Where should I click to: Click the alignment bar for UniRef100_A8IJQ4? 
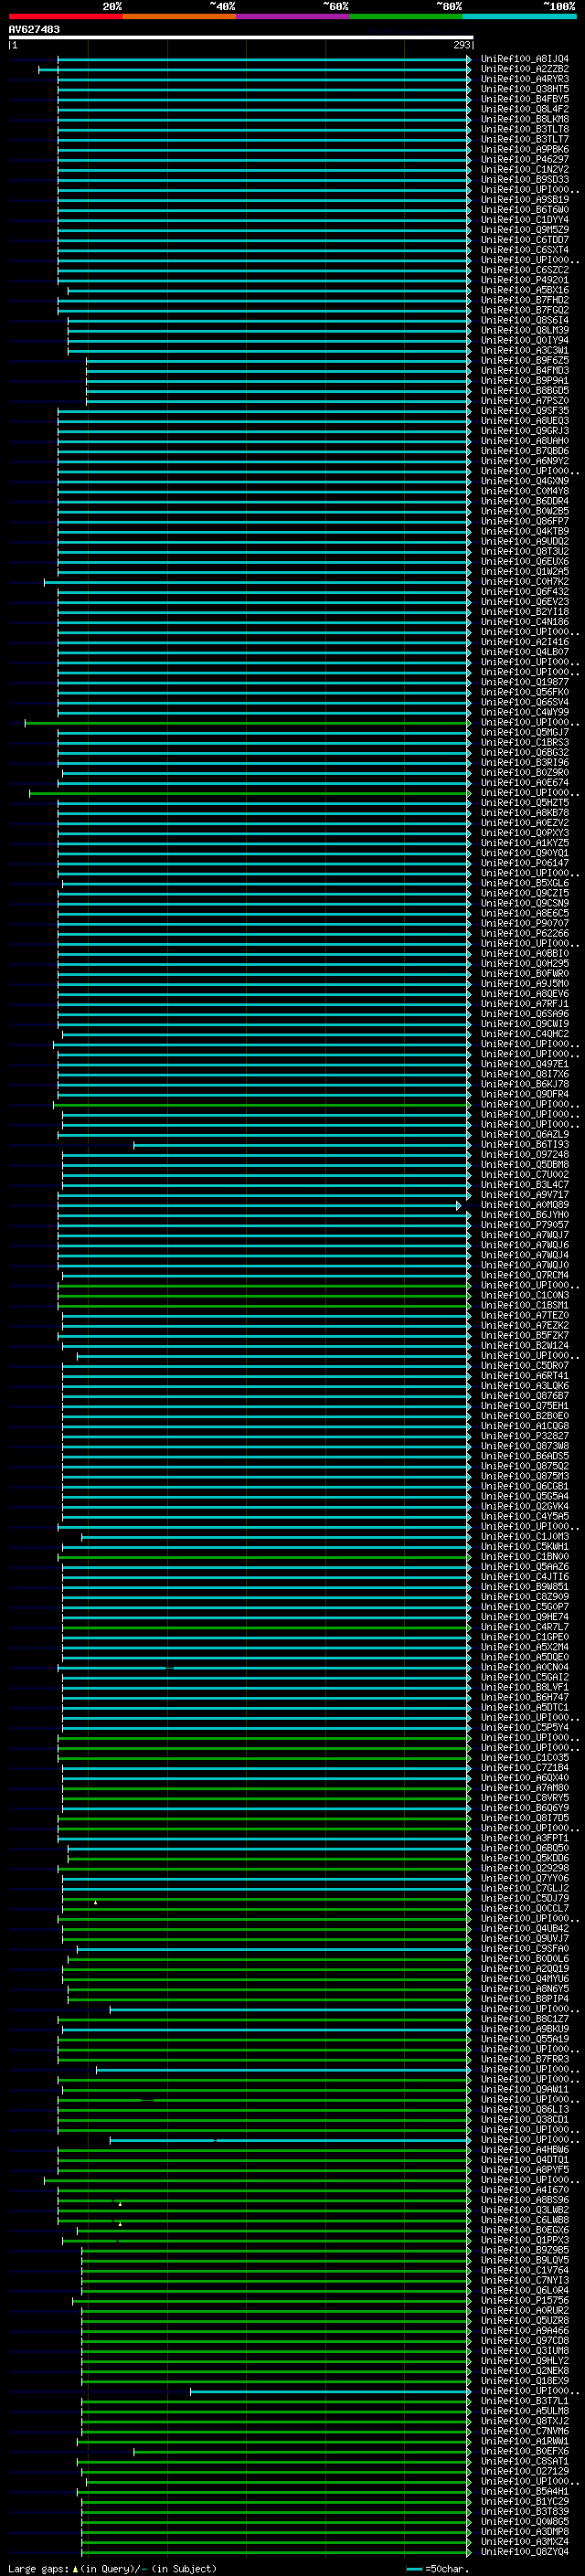point(264,59)
